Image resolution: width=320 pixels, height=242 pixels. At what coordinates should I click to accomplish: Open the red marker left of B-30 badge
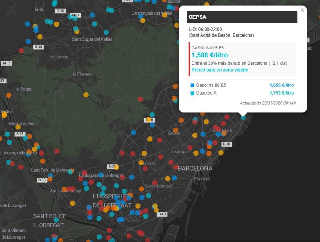click(21, 51)
